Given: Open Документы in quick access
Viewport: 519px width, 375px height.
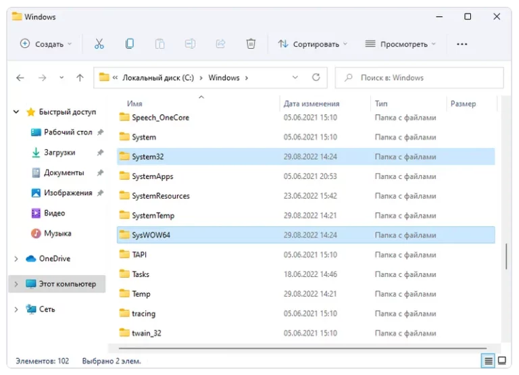Looking at the screenshot, I should point(64,173).
